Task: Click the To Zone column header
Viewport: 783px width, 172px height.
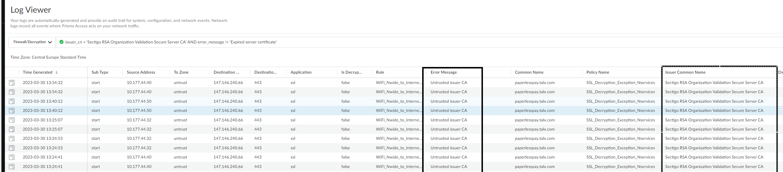Action: point(181,72)
